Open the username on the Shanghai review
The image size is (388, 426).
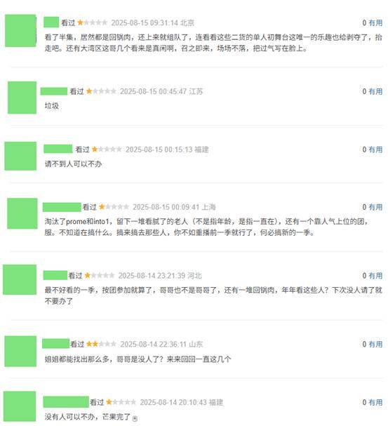point(62,207)
